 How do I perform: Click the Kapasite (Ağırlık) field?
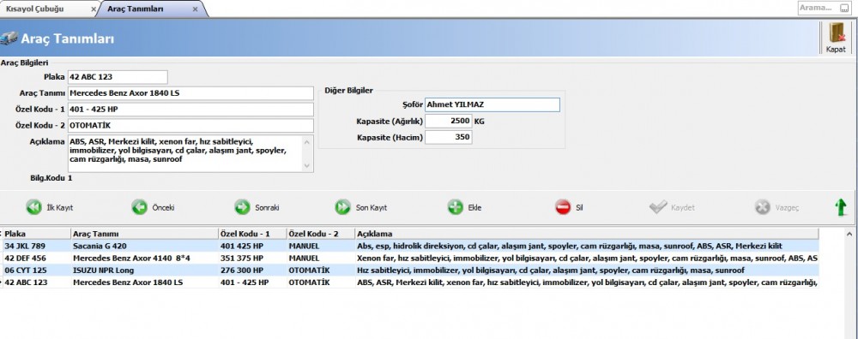(448, 122)
